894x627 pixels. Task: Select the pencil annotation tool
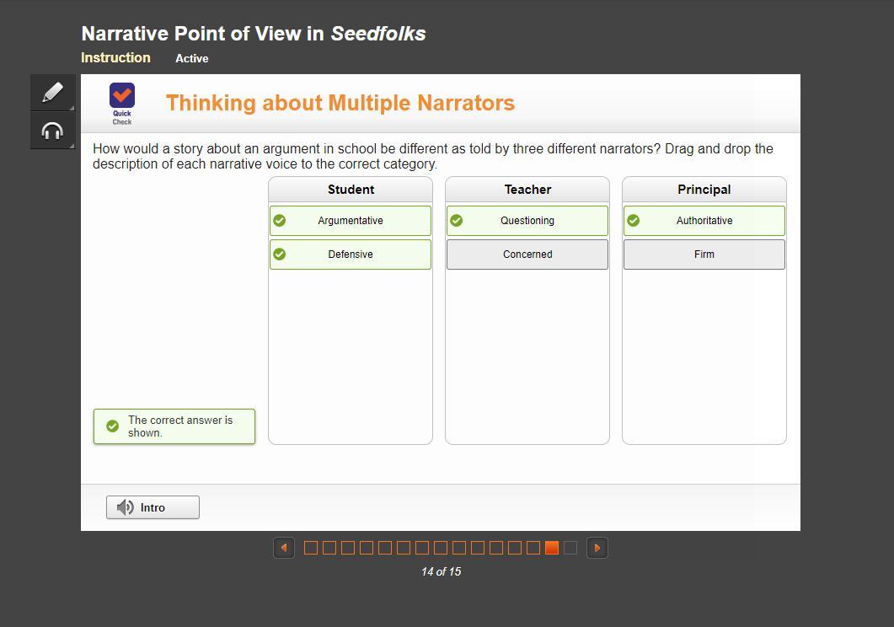click(x=53, y=93)
